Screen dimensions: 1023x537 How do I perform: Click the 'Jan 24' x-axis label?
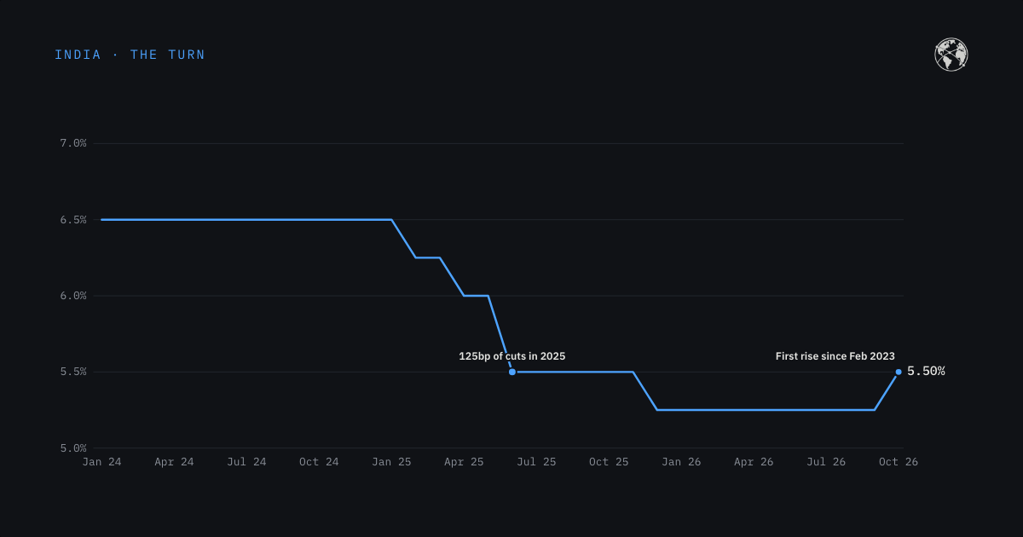101,462
